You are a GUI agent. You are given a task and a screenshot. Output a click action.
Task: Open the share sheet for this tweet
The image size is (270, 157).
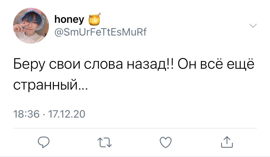point(227,142)
